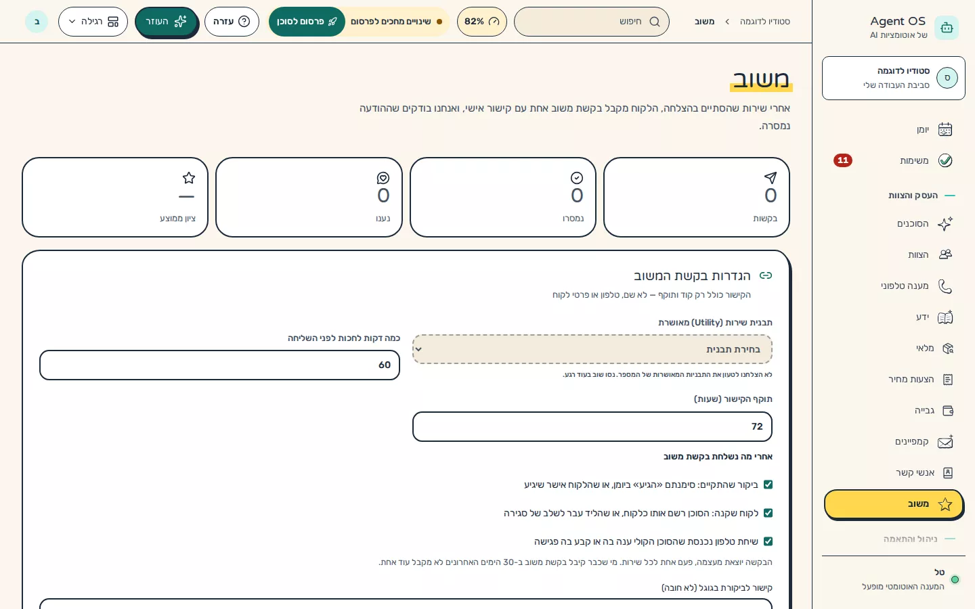Open the בחירת תבנית template dropdown

point(592,349)
